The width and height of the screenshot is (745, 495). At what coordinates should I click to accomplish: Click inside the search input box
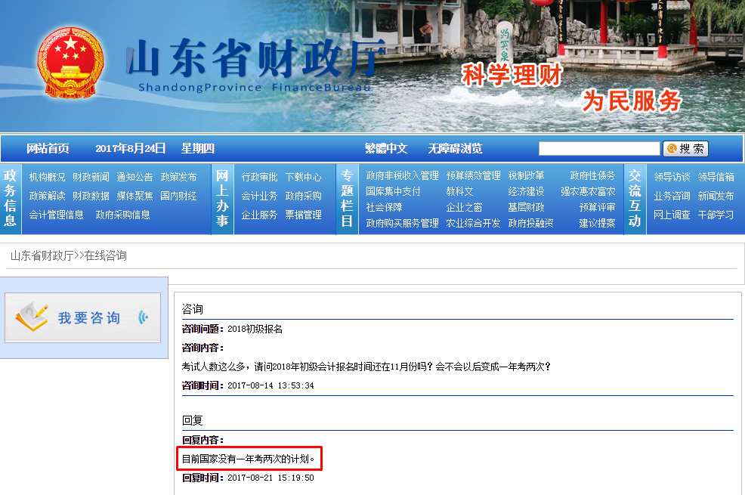point(599,148)
